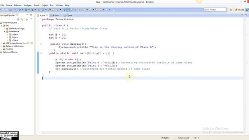The width and height of the screenshot is (249, 140).
Task: Click the New Java Class icon
Action: pos(43,10)
